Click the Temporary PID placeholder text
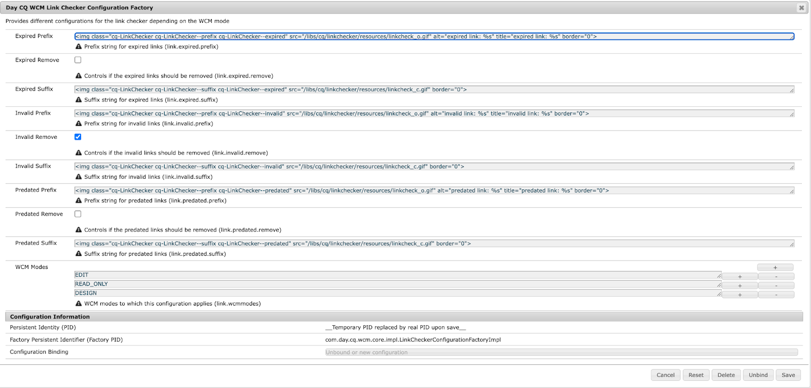This screenshot has height=388, width=811. 395,328
